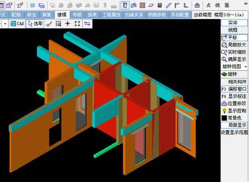Click the green 旋转 rotate icon
The width and height of the screenshot is (249, 182).
pos(224,74)
